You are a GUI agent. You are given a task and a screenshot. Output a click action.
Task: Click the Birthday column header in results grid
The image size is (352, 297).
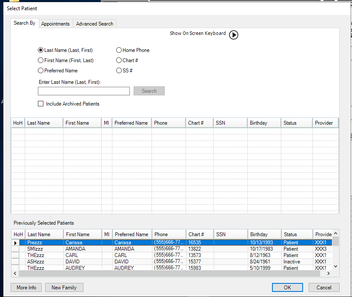[264, 123]
